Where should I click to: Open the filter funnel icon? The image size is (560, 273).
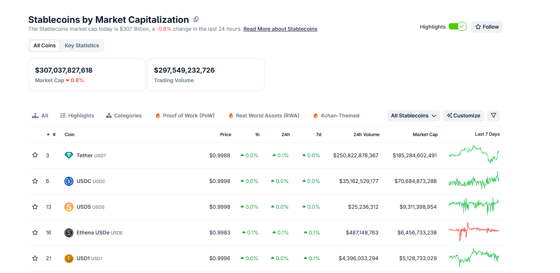point(493,115)
